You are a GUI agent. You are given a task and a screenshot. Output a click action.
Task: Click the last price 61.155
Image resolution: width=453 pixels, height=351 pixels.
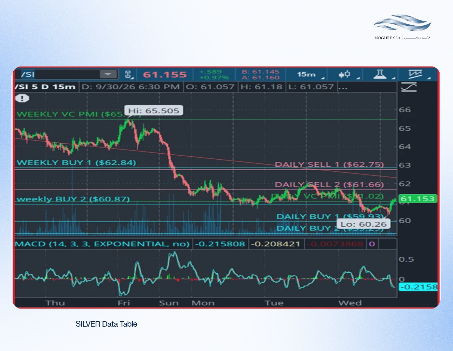tap(165, 75)
